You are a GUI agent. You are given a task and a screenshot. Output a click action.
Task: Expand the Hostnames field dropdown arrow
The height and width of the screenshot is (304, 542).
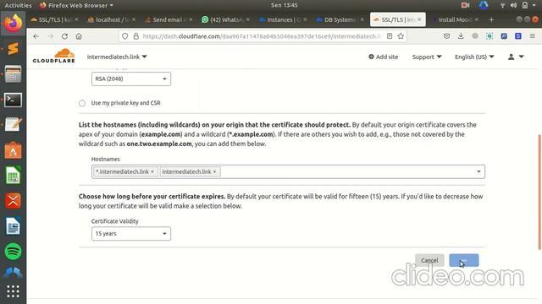tap(478, 171)
